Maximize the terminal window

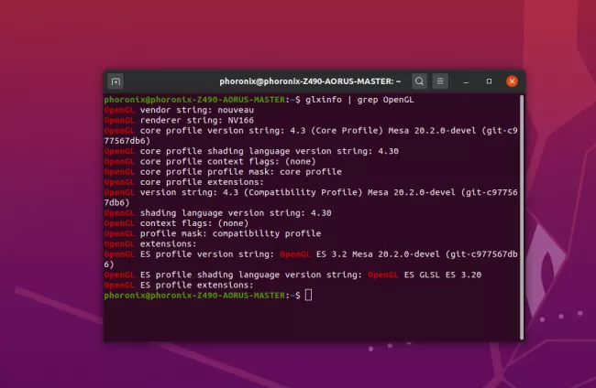pyautogui.click(x=490, y=81)
